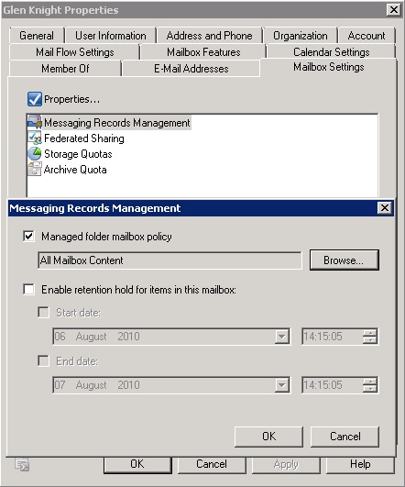Screen dimensions: 405x487
Task: Click the script icon at bottom left
Action: click(x=22, y=464)
